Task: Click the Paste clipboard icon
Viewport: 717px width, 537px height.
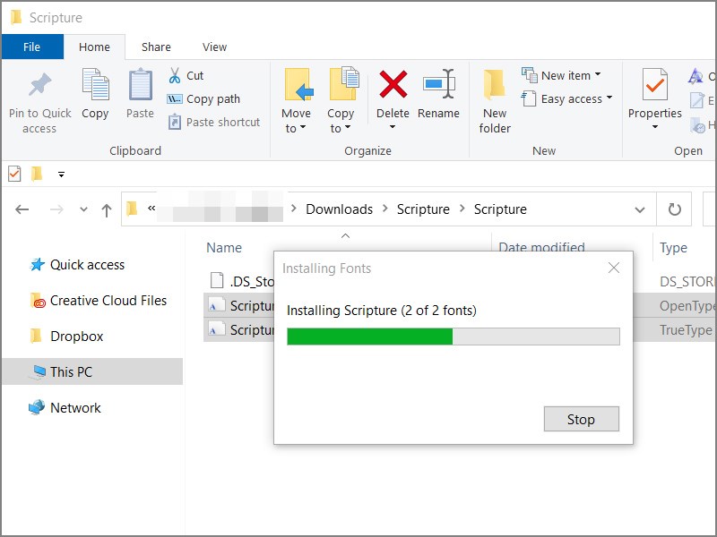Action: click(140, 84)
